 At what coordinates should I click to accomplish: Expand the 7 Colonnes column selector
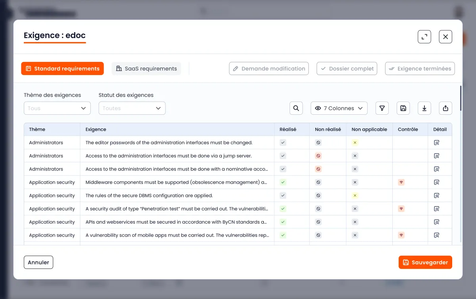339,108
